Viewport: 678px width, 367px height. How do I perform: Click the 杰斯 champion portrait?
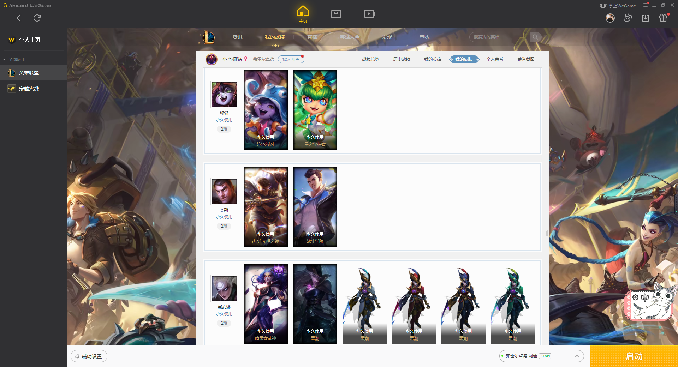click(224, 192)
